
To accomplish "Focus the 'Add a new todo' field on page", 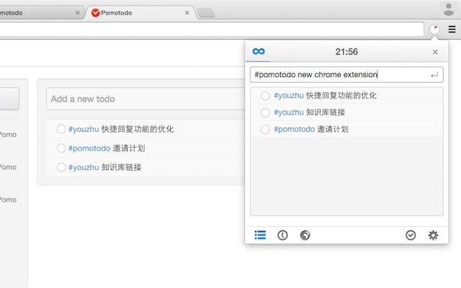I will (146, 99).
